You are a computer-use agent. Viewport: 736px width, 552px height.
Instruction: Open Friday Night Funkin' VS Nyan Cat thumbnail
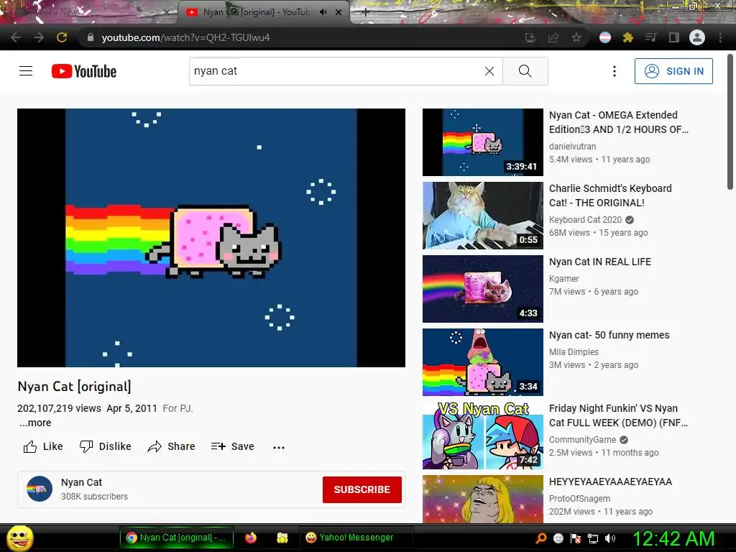pyautogui.click(x=482, y=435)
